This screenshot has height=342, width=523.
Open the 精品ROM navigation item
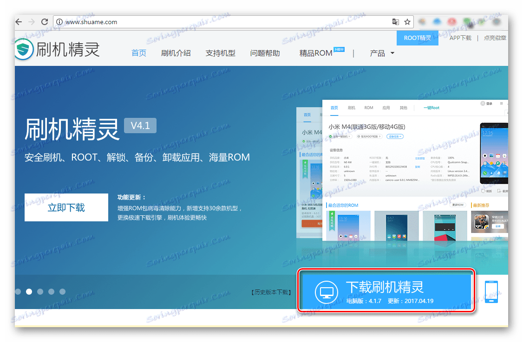click(x=316, y=53)
